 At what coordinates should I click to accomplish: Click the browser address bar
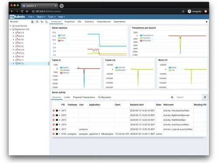click(106, 11)
